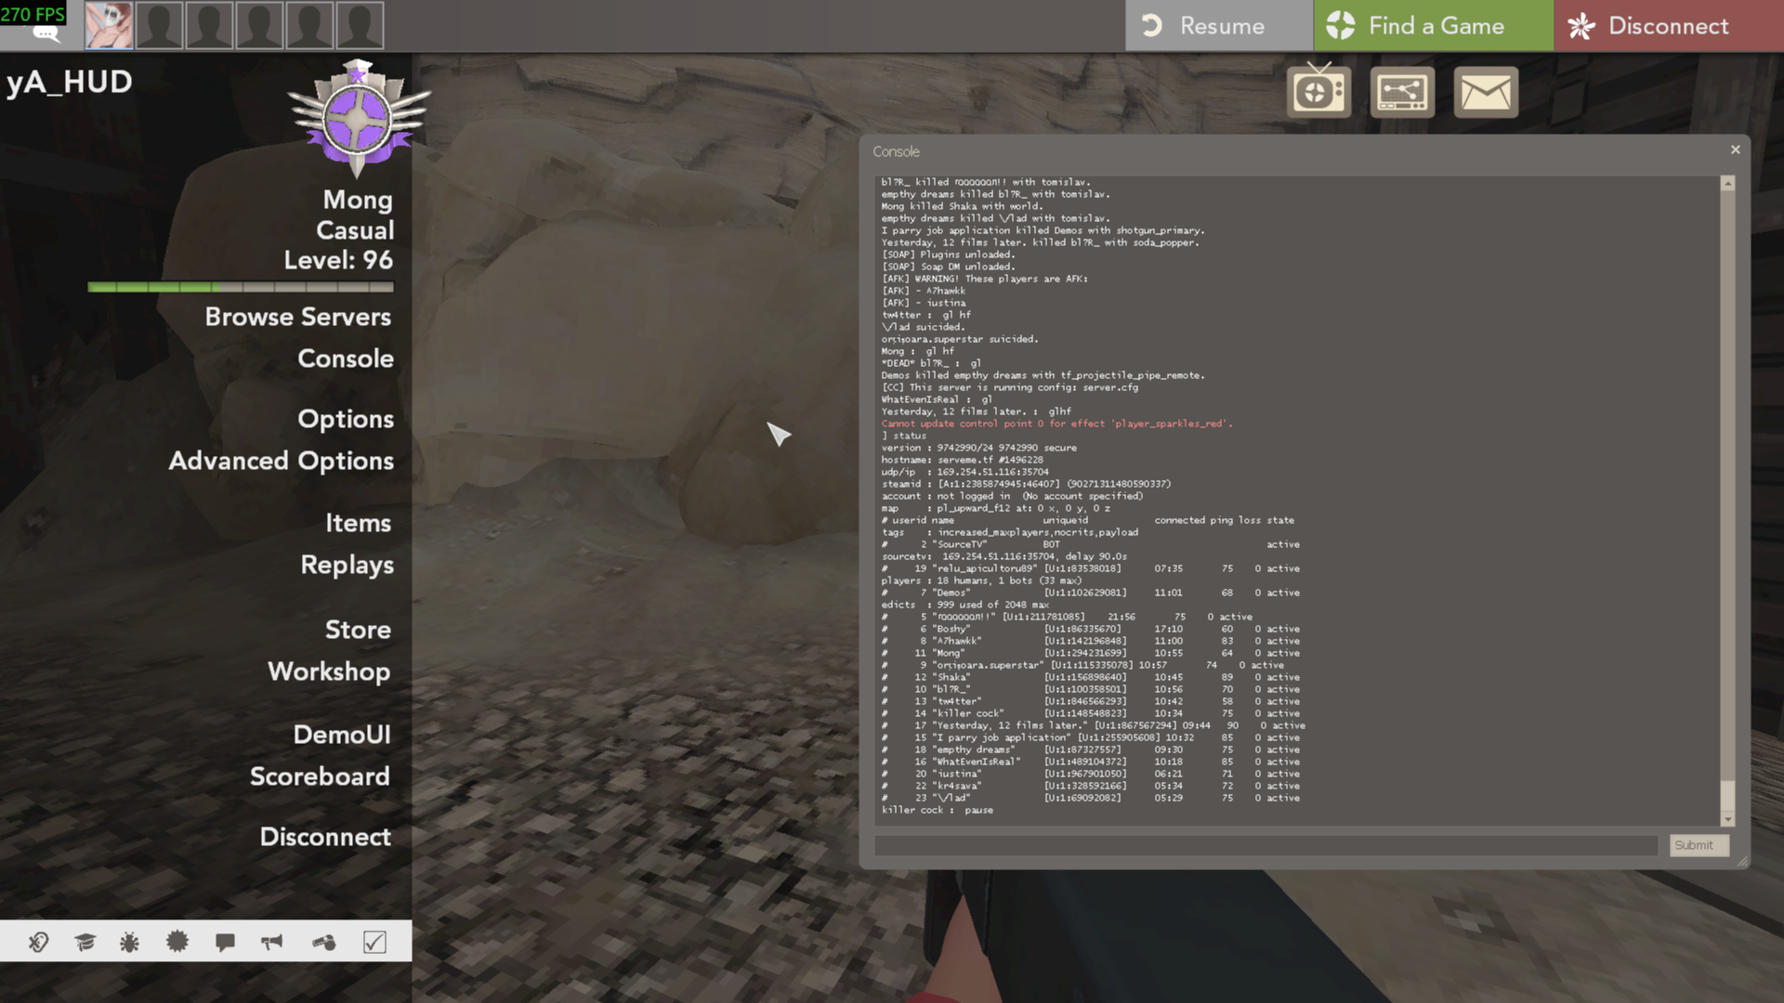
Task: Click the console Submit button
Action: coord(1698,845)
